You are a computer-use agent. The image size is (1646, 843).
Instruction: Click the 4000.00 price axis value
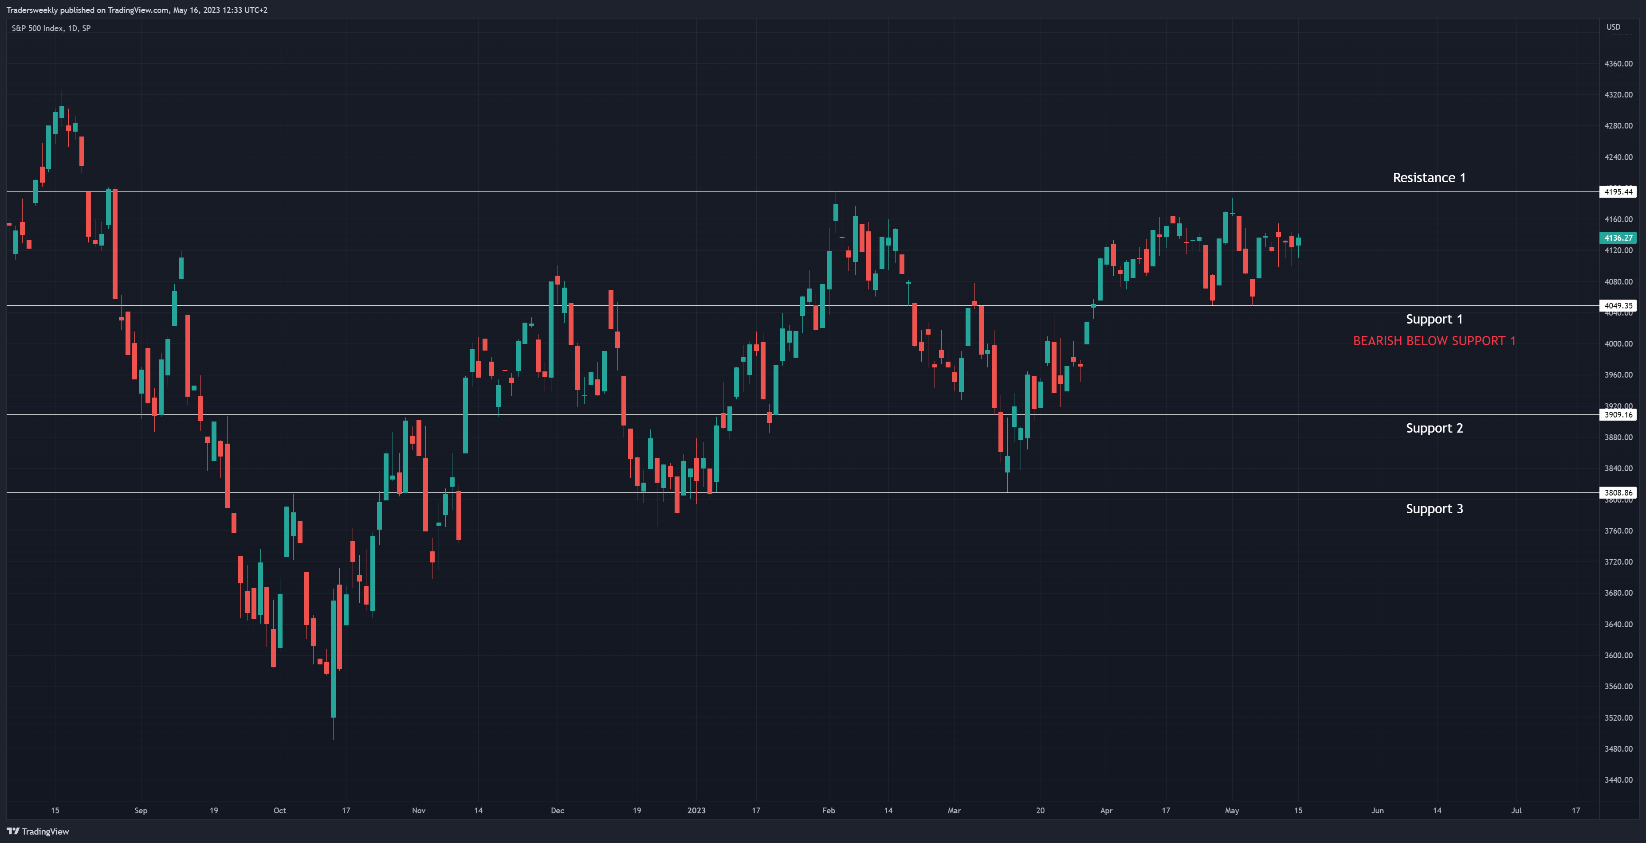pos(1618,343)
